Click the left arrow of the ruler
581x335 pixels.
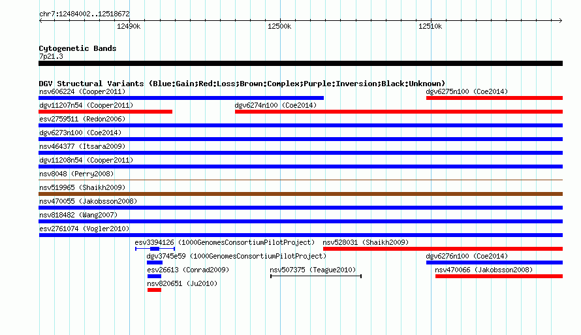pyautogui.click(x=40, y=20)
